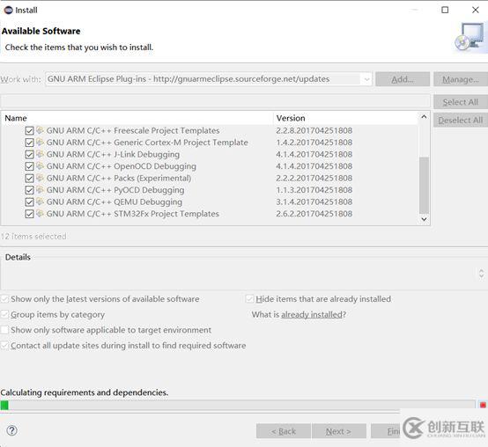488x447 pixels.
Task: Click the J-Link Debugging plug-in icon
Action: pos(40,154)
